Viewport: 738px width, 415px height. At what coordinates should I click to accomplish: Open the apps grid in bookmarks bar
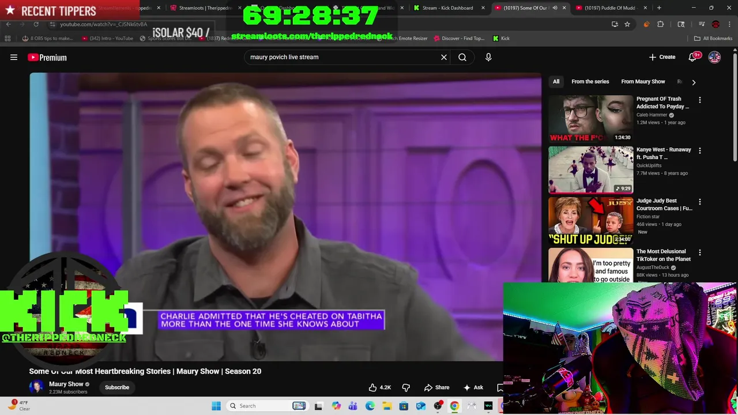tap(7, 39)
